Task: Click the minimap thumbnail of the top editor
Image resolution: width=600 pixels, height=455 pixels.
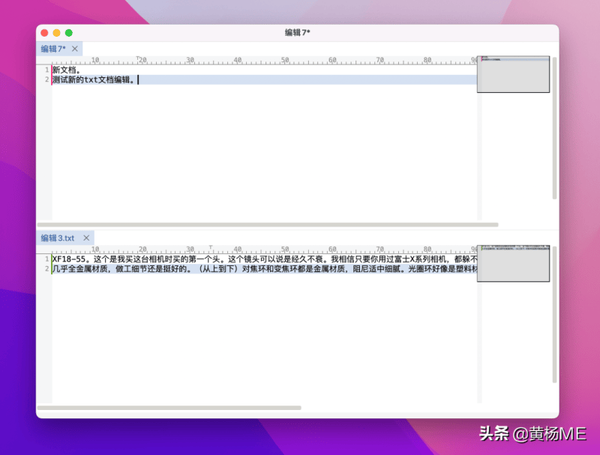Action: (513, 75)
